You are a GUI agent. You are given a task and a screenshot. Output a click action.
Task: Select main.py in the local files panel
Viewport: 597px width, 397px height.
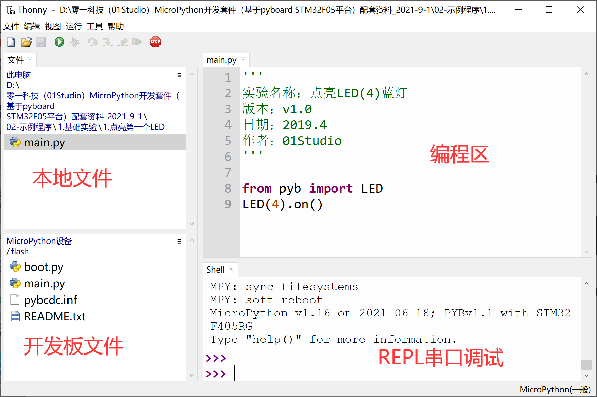tap(44, 142)
